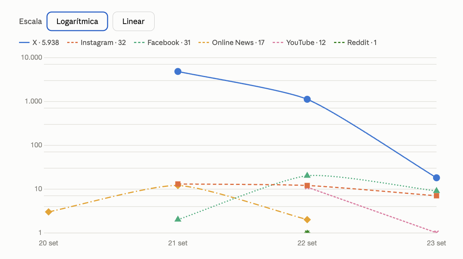Click the X line color swatch in legend

coord(24,43)
